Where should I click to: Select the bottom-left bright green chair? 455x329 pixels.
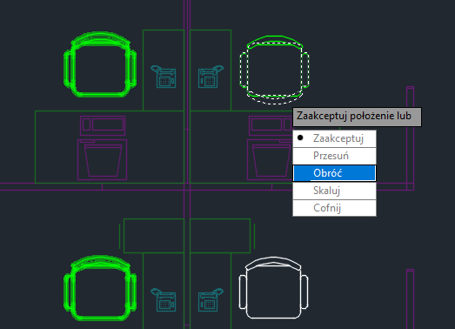(x=100, y=288)
